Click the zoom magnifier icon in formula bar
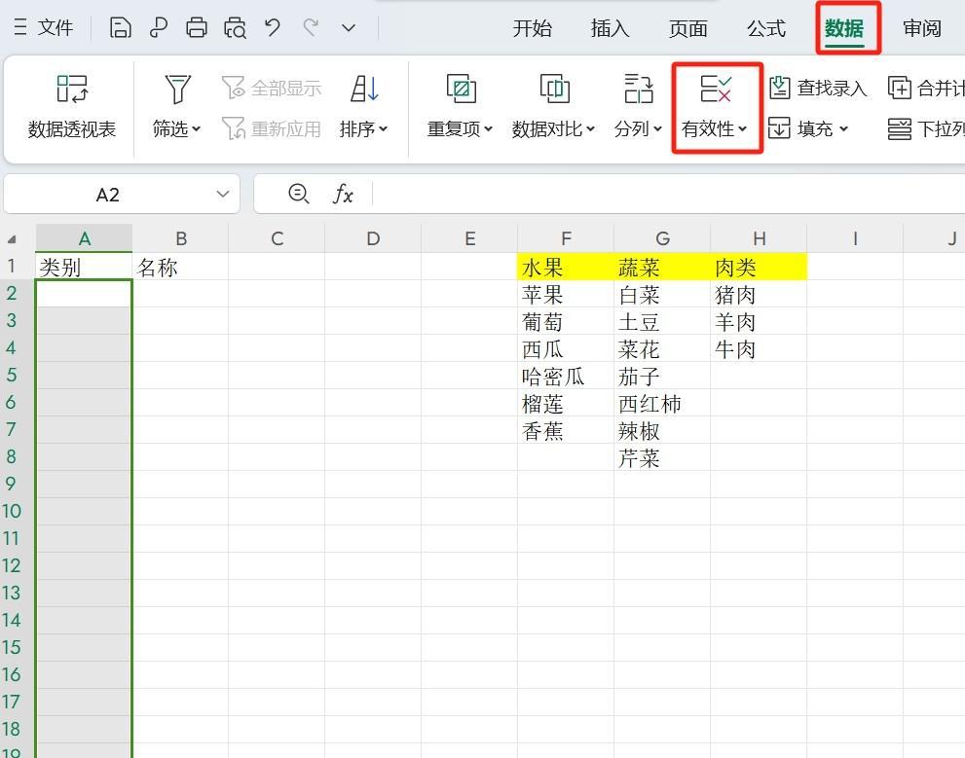The image size is (965, 758). (299, 195)
